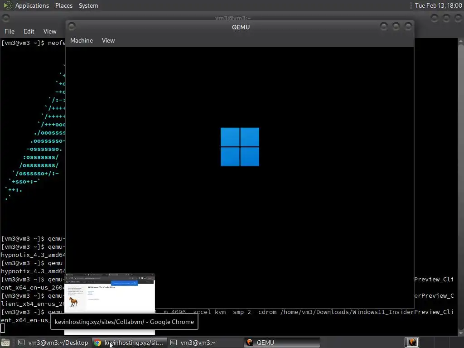This screenshot has height=348, width=464.
Task: Open the Machine menu in QEMU
Action: [x=82, y=40]
